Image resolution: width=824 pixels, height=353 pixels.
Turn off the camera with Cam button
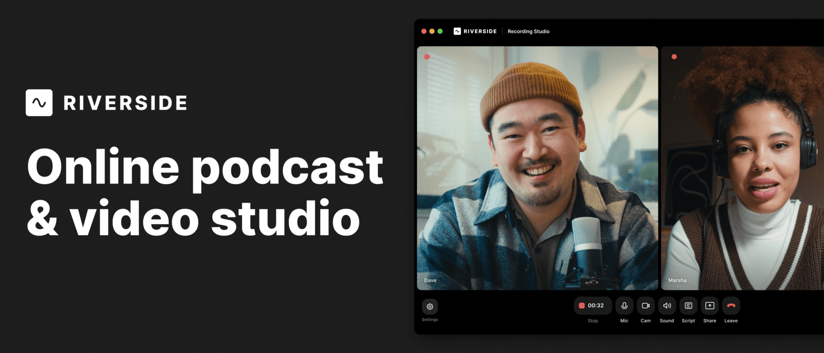click(x=645, y=306)
